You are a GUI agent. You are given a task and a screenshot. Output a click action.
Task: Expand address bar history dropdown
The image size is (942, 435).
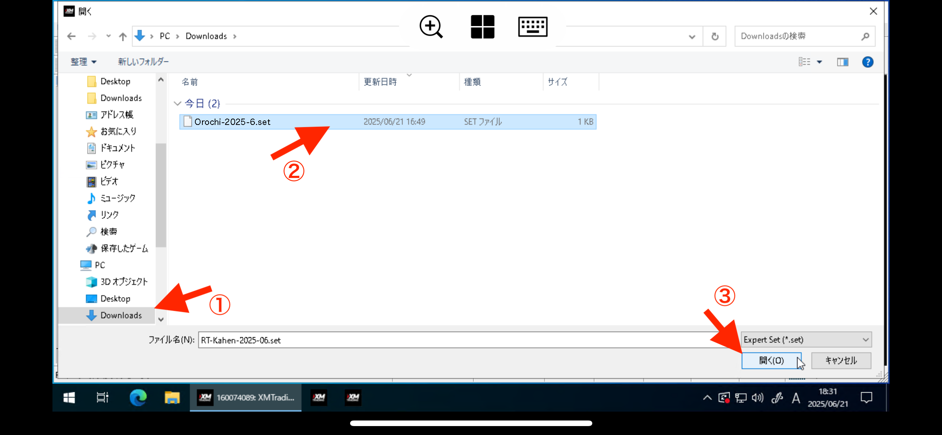coord(692,37)
